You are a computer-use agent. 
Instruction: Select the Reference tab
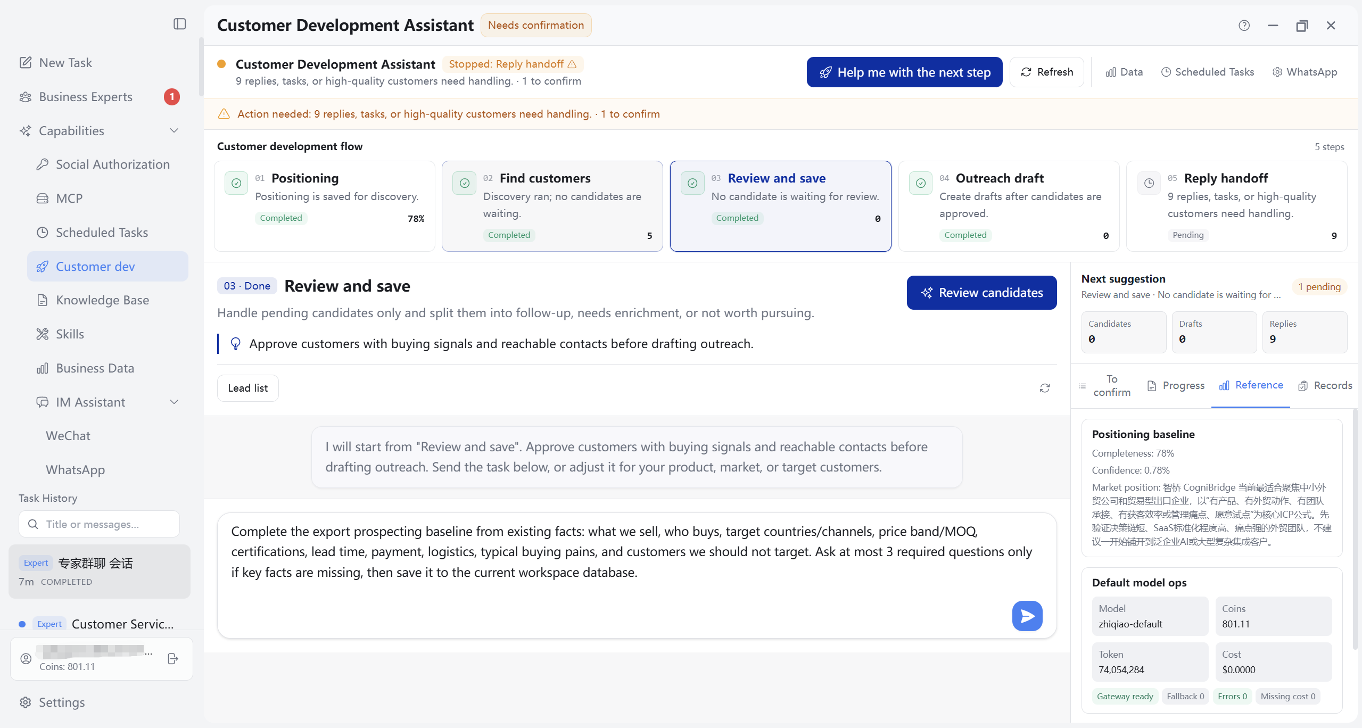1251,385
